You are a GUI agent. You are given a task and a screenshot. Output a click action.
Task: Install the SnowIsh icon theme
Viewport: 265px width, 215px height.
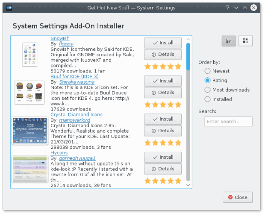click(163, 43)
